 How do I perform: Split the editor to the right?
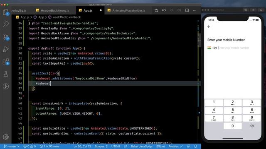[x=187, y=10]
